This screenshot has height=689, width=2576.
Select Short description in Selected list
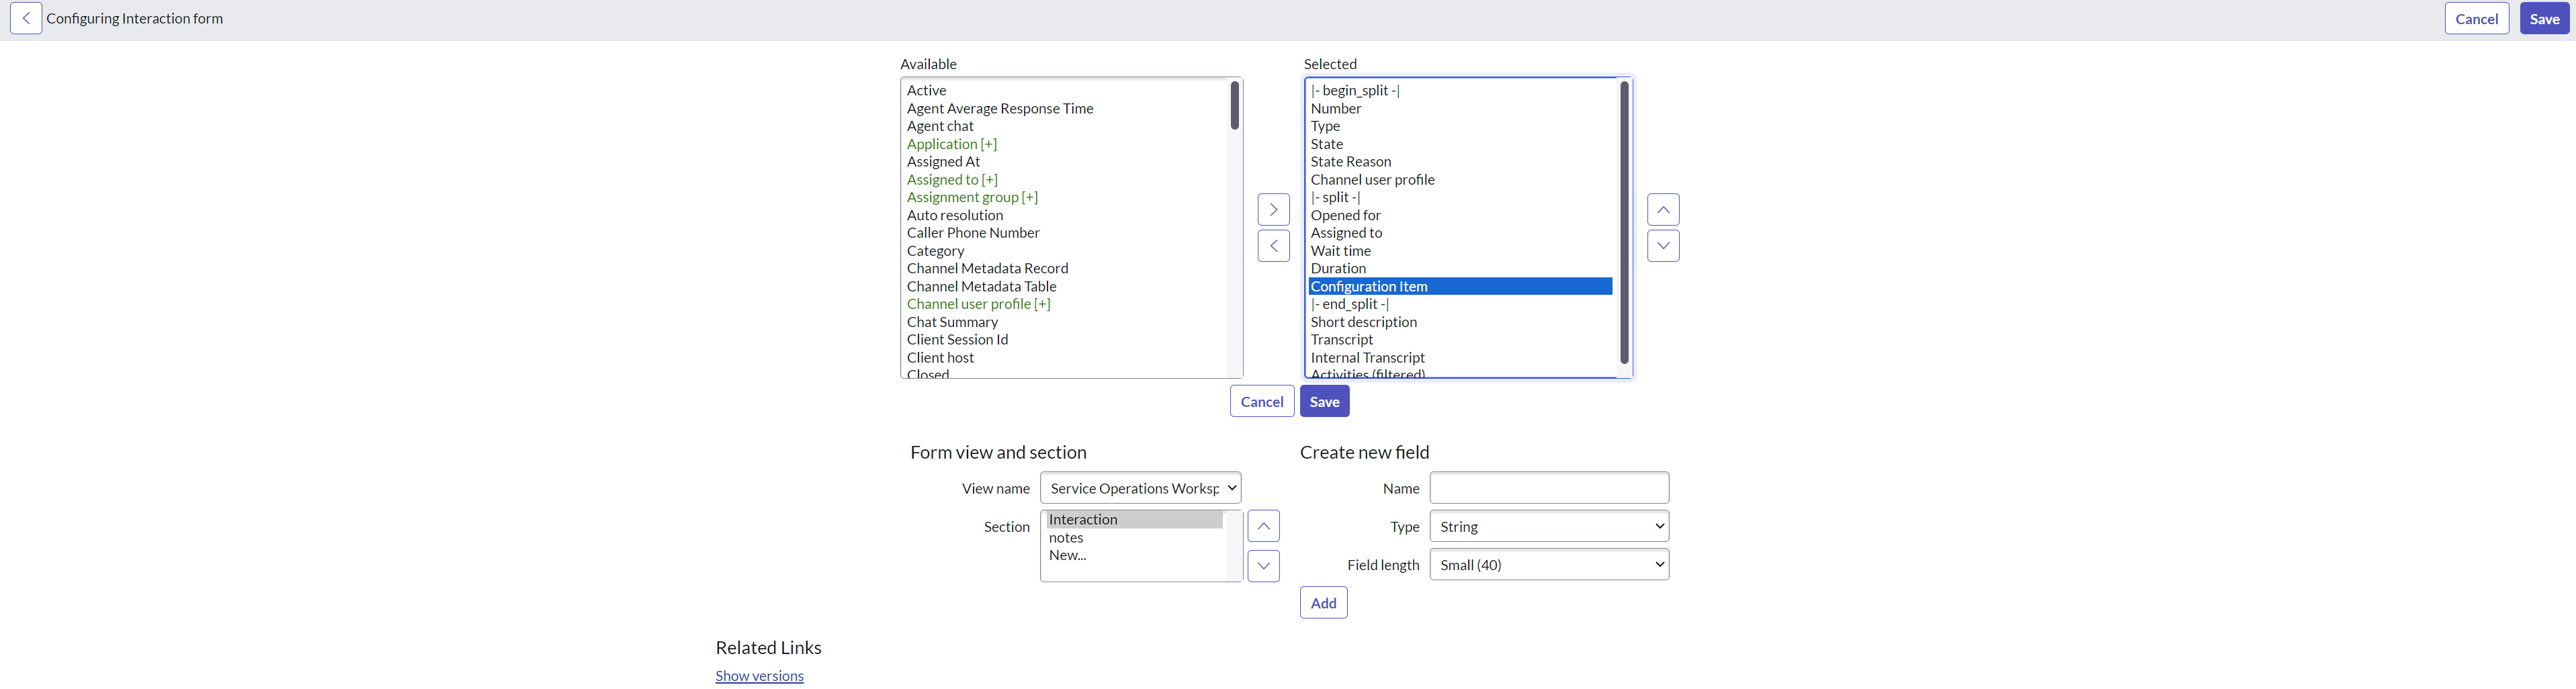coord(1363,322)
